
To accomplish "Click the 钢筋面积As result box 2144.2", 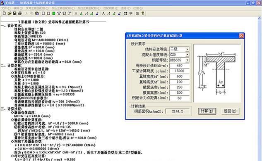I will 178,111.
